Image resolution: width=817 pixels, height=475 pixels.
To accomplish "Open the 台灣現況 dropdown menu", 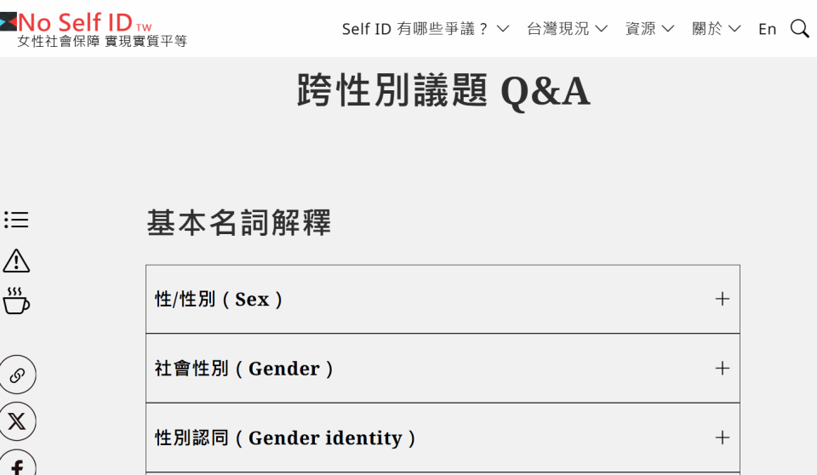I will pyautogui.click(x=567, y=29).
